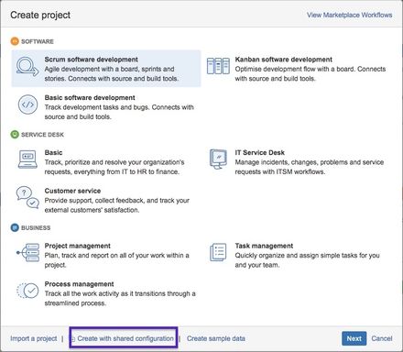403x352 pixels.
Task: Click Create sample data link
Action: [216, 338]
